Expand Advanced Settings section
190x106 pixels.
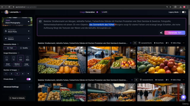pyautogui.click(x=17, y=87)
